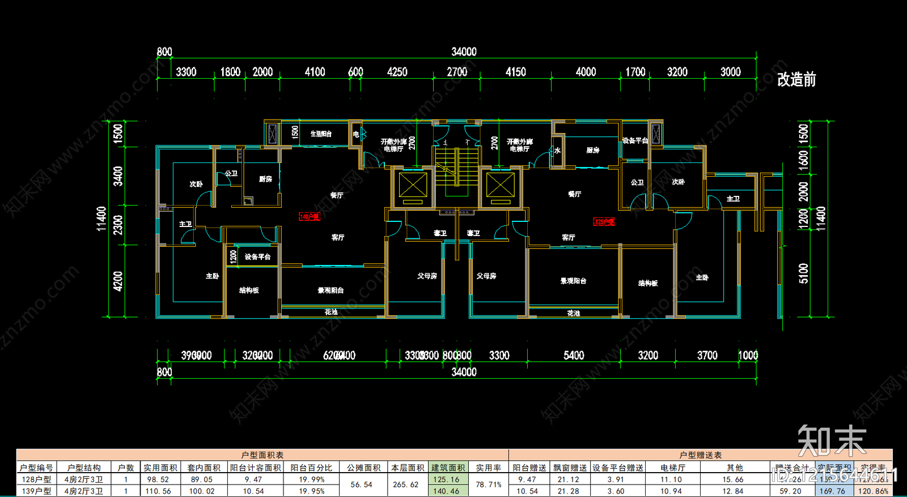Select the left '11400' vertical dimension
The height and width of the screenshot is (497, 907).
pyautogui.click(x=101, y=218)
